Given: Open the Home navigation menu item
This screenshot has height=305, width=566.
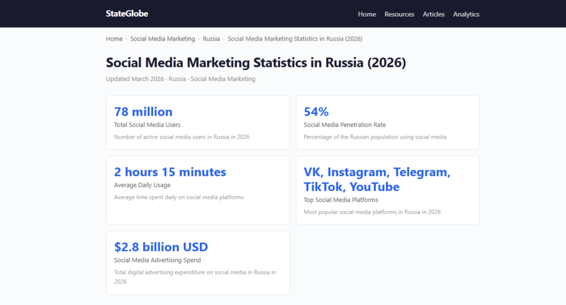Looking at the screenshot, I should click(367, 14).
